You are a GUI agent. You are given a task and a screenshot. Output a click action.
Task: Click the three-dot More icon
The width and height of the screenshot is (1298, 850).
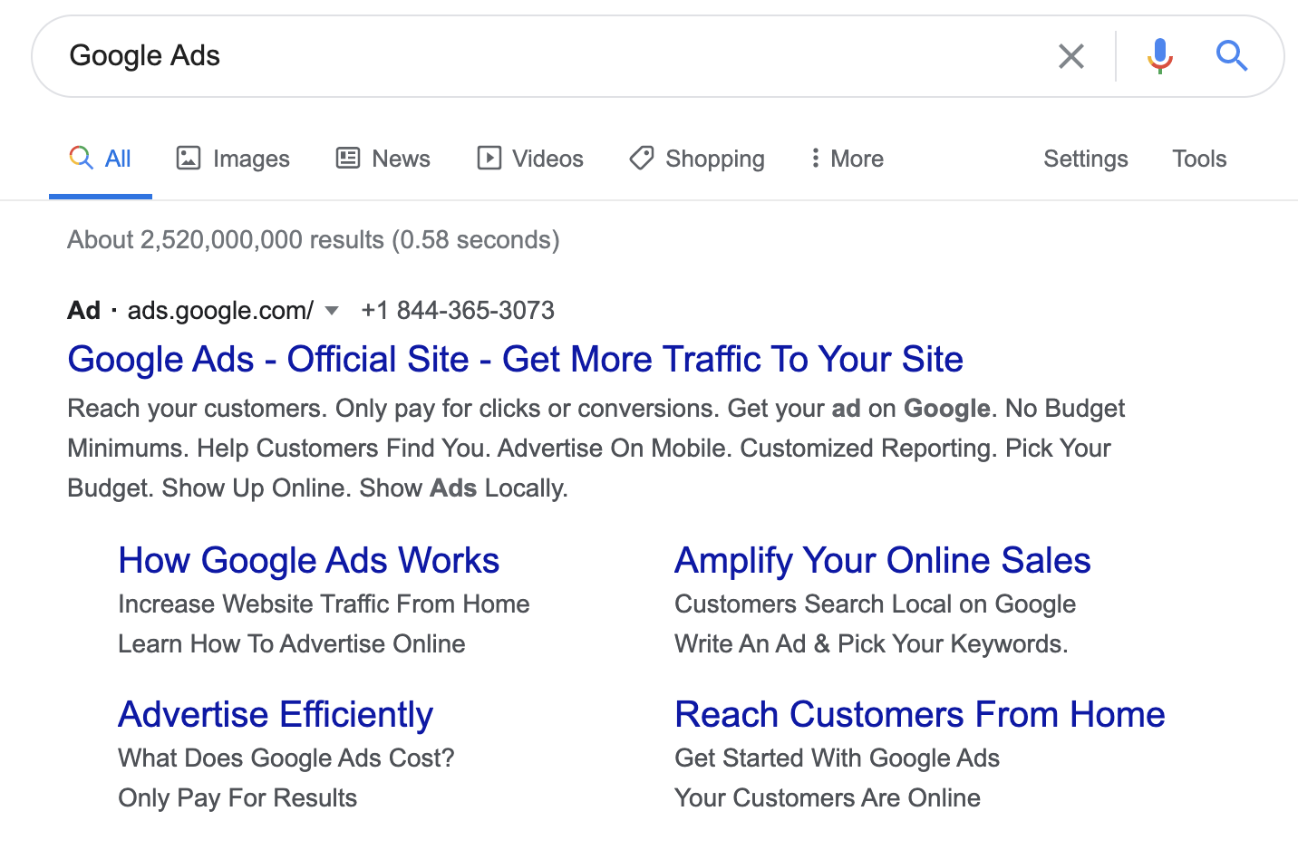[815, 159]
